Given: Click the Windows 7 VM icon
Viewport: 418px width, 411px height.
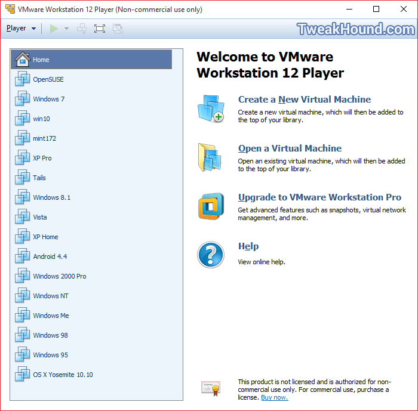Looking at the screenshot, I should [x=23, y=99].
